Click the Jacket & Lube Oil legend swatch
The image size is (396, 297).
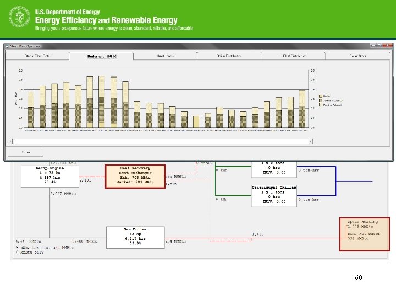click(321, 101)
